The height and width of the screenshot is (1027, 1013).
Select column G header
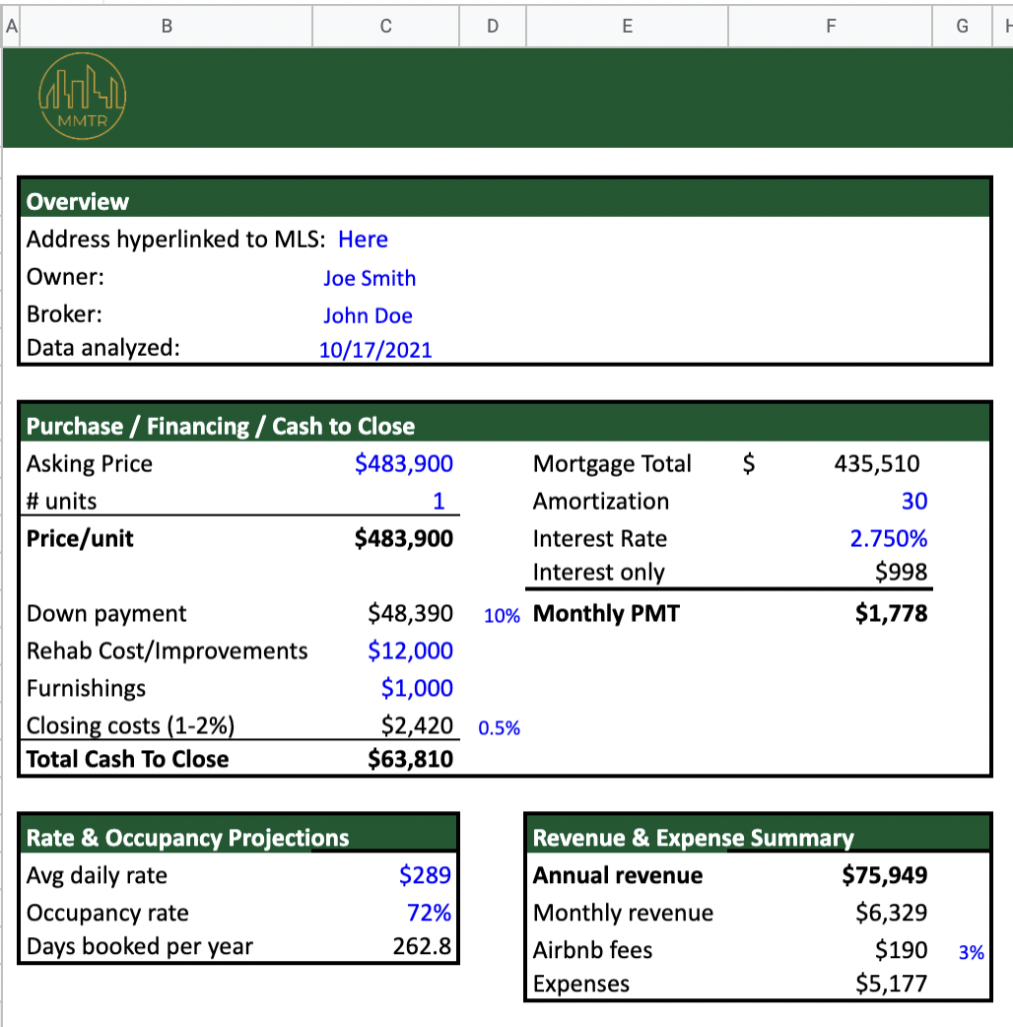point(962,27)
